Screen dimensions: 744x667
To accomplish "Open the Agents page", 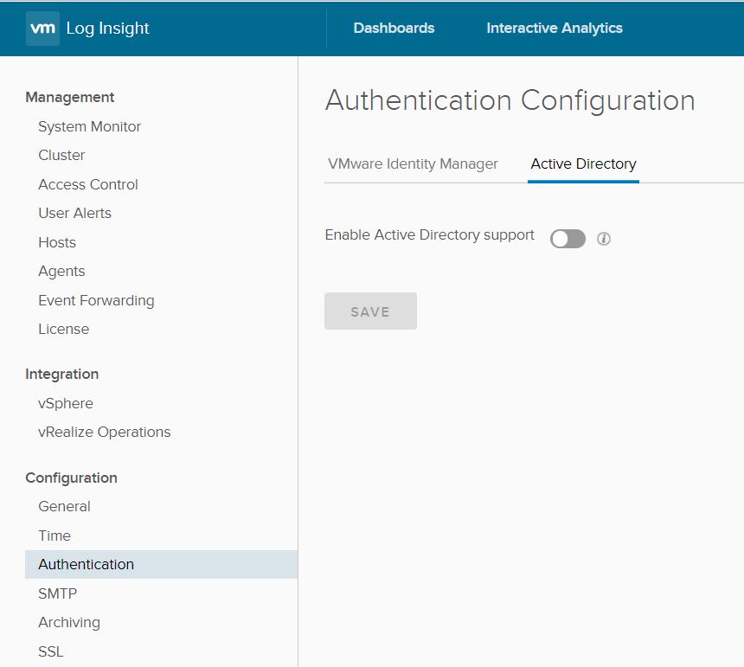I will [x=61, y=271].
